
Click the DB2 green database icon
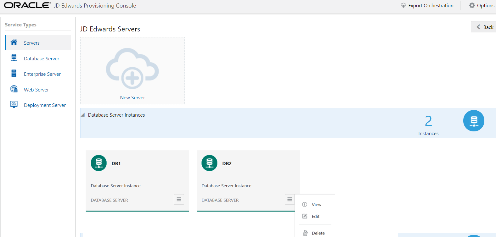pyautogui.click(x=210, y=163)
